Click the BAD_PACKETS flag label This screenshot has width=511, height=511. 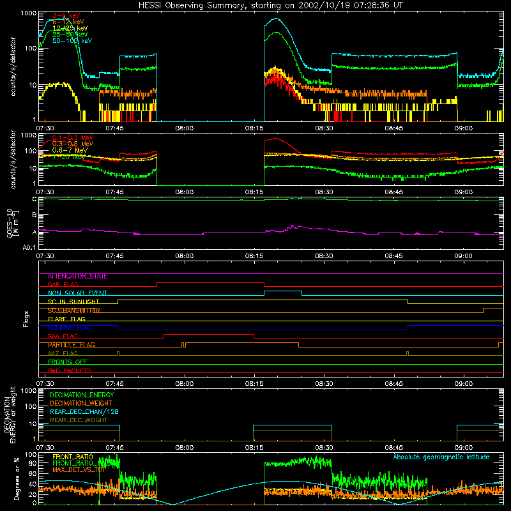click(x=70, y=370)
